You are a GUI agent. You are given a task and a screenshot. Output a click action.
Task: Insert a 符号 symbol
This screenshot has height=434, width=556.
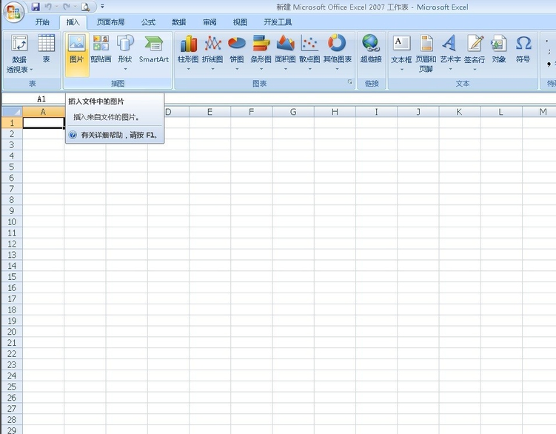pos(523,49)
